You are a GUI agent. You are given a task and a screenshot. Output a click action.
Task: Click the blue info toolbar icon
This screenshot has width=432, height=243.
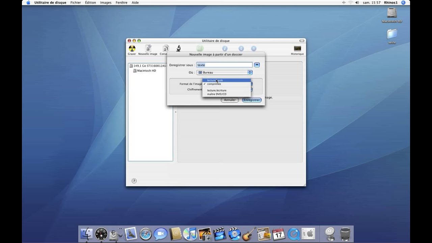pos(225,49)
